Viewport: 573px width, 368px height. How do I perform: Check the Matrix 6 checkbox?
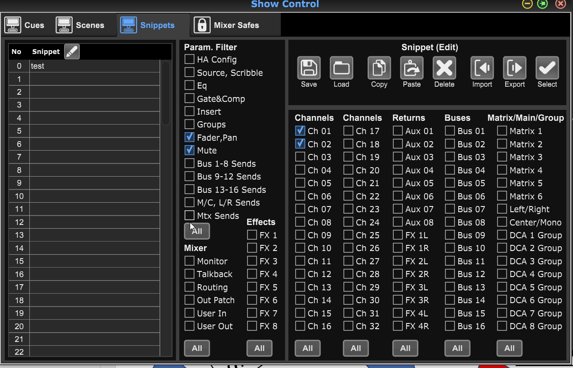click(x=502, y=196)
